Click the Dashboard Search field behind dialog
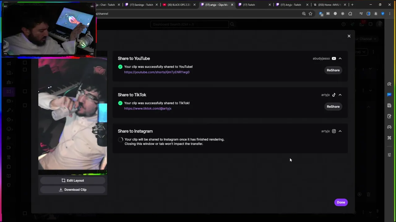 189,24
